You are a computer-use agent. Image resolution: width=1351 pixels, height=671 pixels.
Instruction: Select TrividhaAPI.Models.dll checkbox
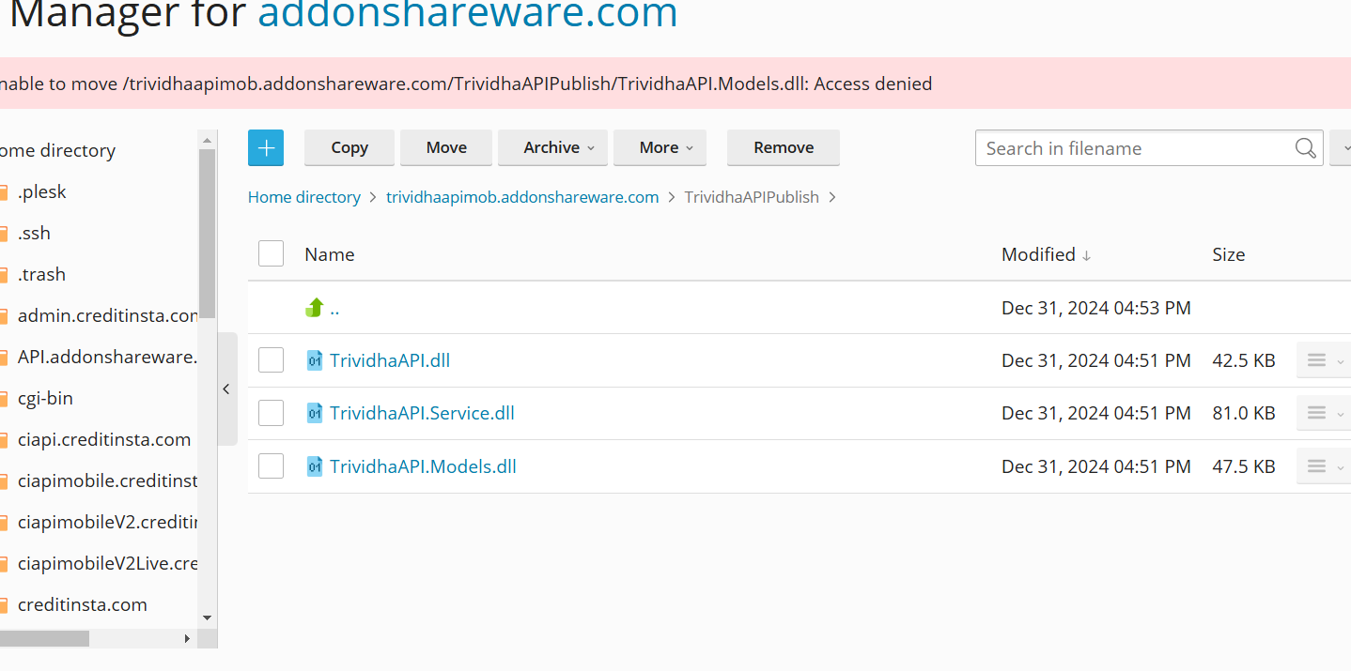click(271, 466)
